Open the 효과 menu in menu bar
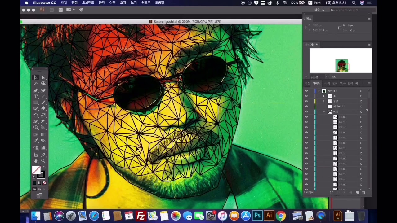 [x=123, y=2]
